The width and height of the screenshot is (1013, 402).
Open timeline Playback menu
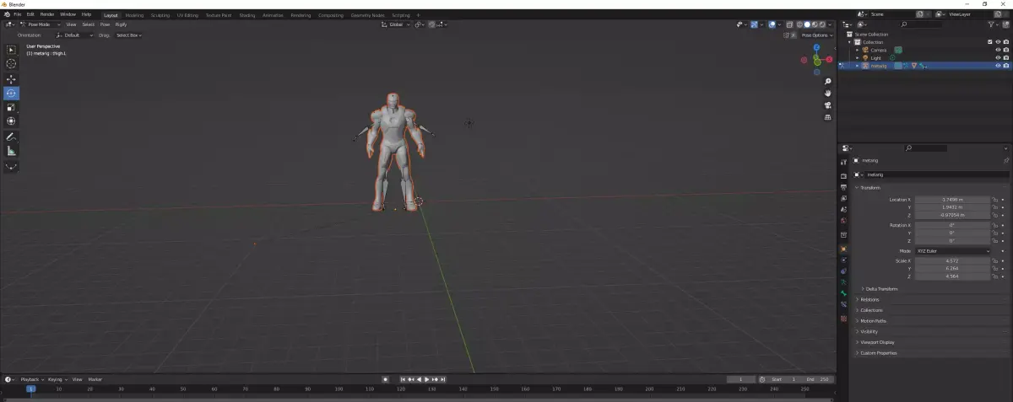tap(30, 379)
